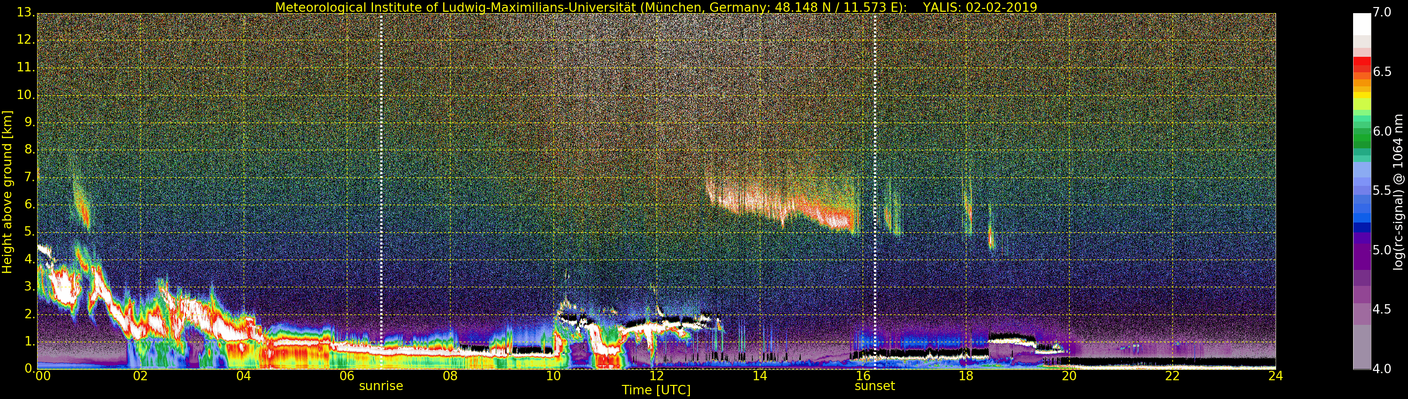Viewport: 1408px width, 399px height.
Task: Click the time axis tick label 08
Action: [450, 376]
